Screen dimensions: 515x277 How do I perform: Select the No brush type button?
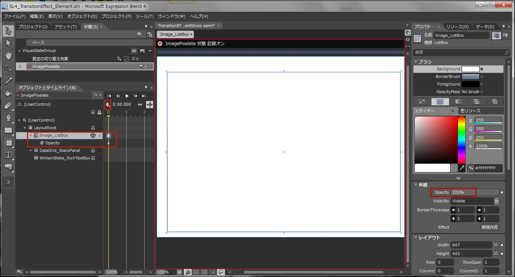pyautogui.click(x=422, y=102)
